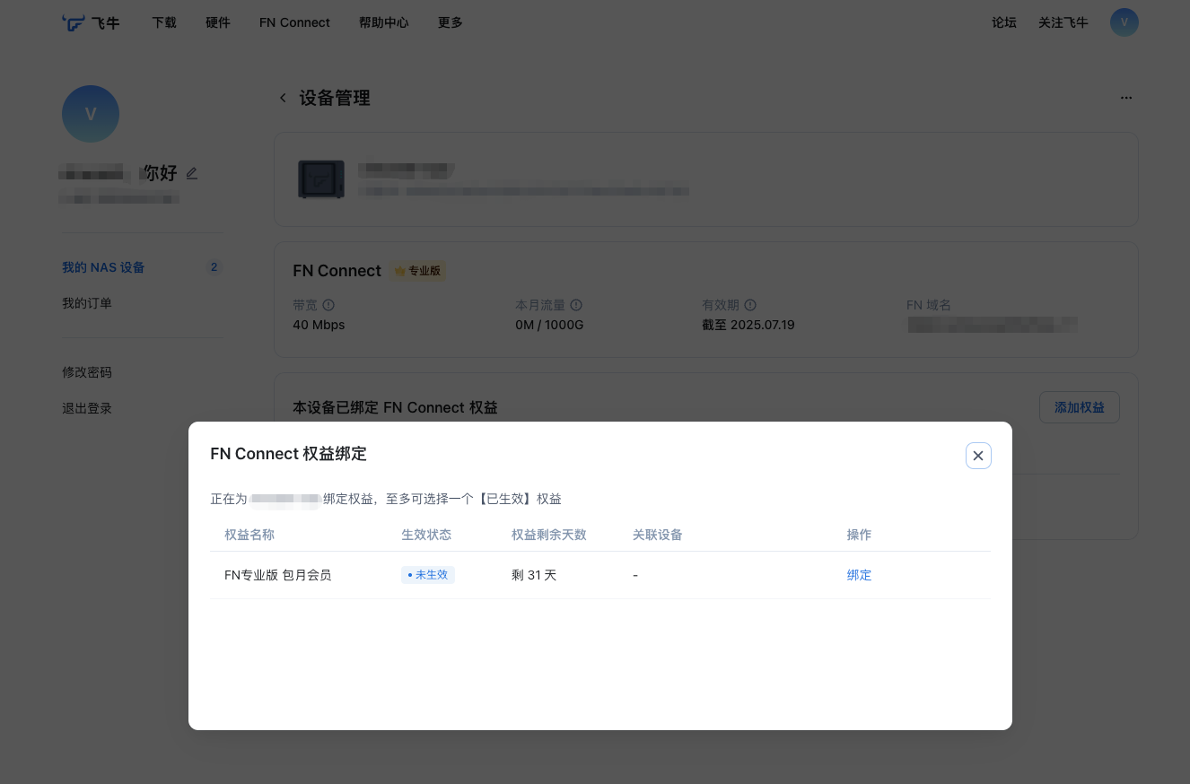
Task: Click the 权益剩余天数 column header
Action: [549, 535]
